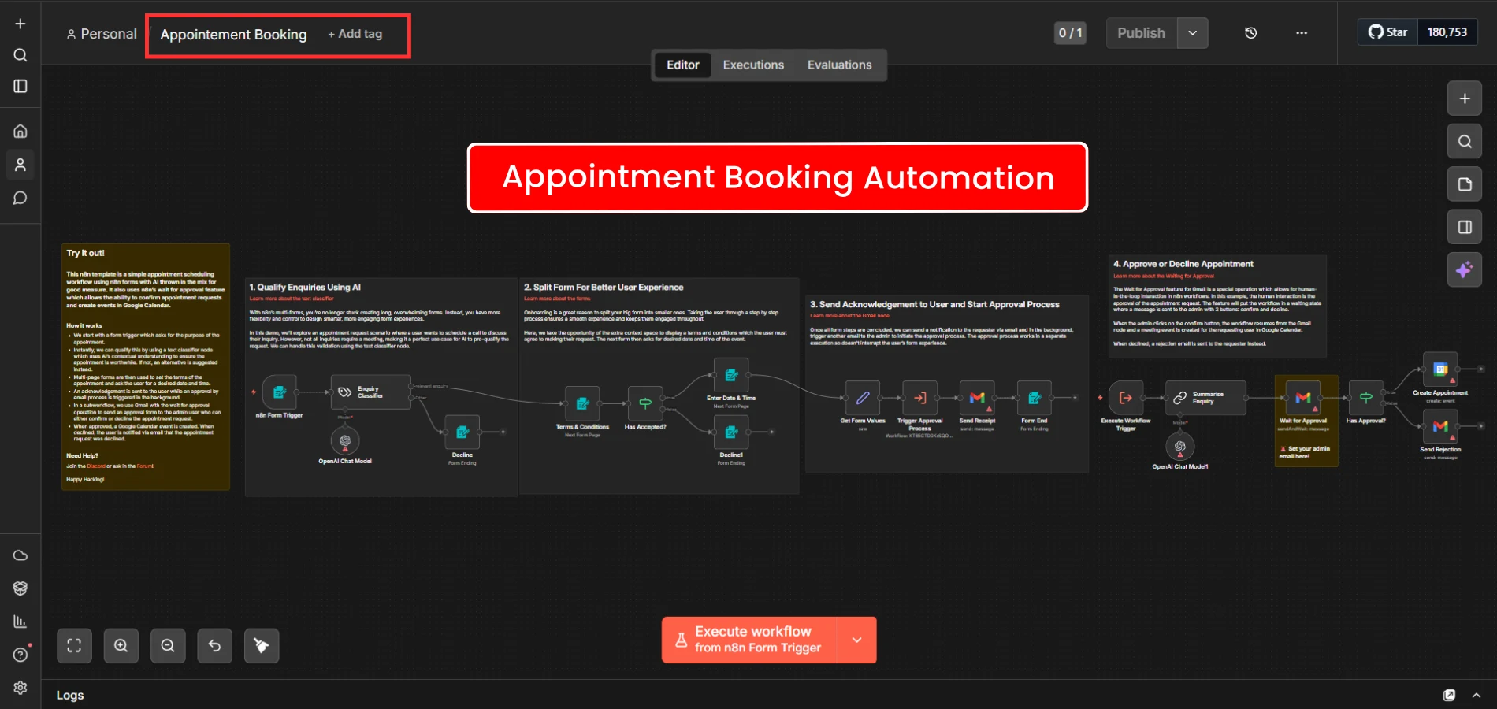Click the Appointement Booking workflow name field
This screenshot has width=1497, height=709.
(233, 35)
